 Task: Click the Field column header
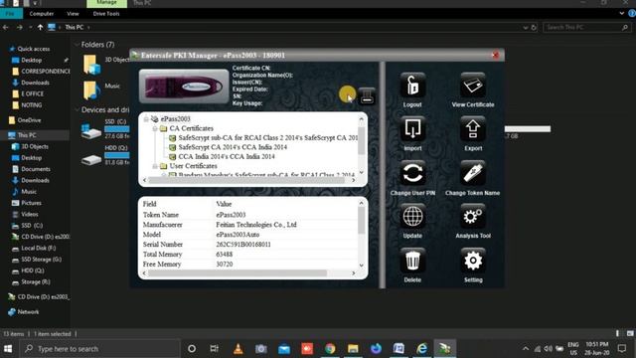[149, 204]
